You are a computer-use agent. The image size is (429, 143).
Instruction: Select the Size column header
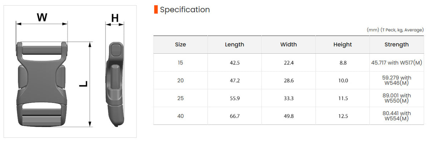181,44
